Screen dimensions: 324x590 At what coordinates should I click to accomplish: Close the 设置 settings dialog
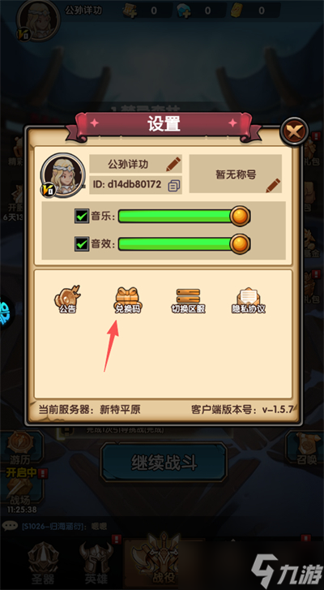(x=294, y=131)
